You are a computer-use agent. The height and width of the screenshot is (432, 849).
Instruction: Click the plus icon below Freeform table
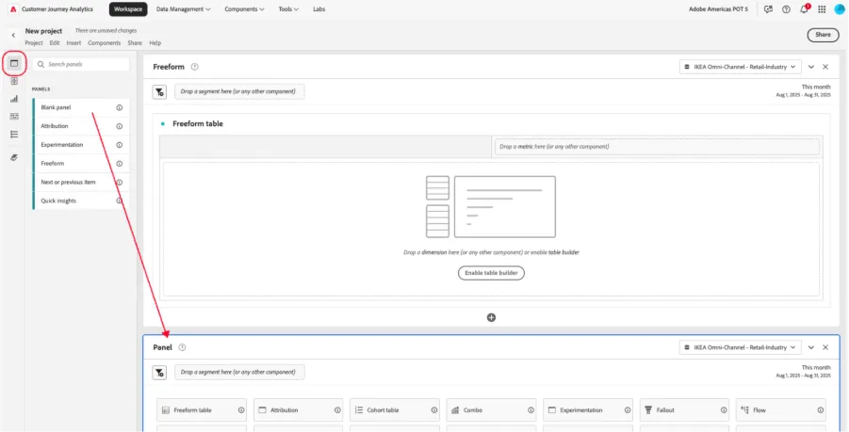[491, 317]
